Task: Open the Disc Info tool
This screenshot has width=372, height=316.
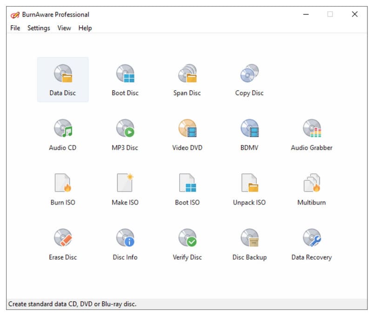Action: pos(125,238)
